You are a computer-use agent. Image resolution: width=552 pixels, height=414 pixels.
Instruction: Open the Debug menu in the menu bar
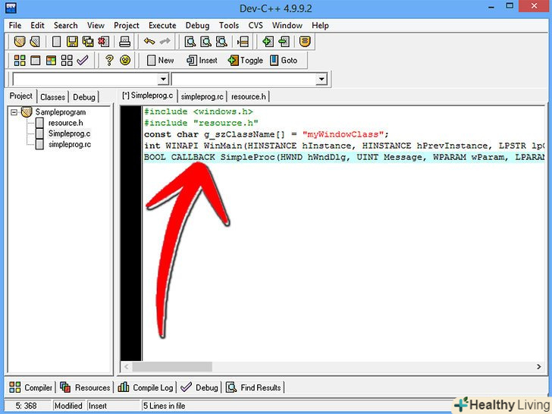pos(197,25)
